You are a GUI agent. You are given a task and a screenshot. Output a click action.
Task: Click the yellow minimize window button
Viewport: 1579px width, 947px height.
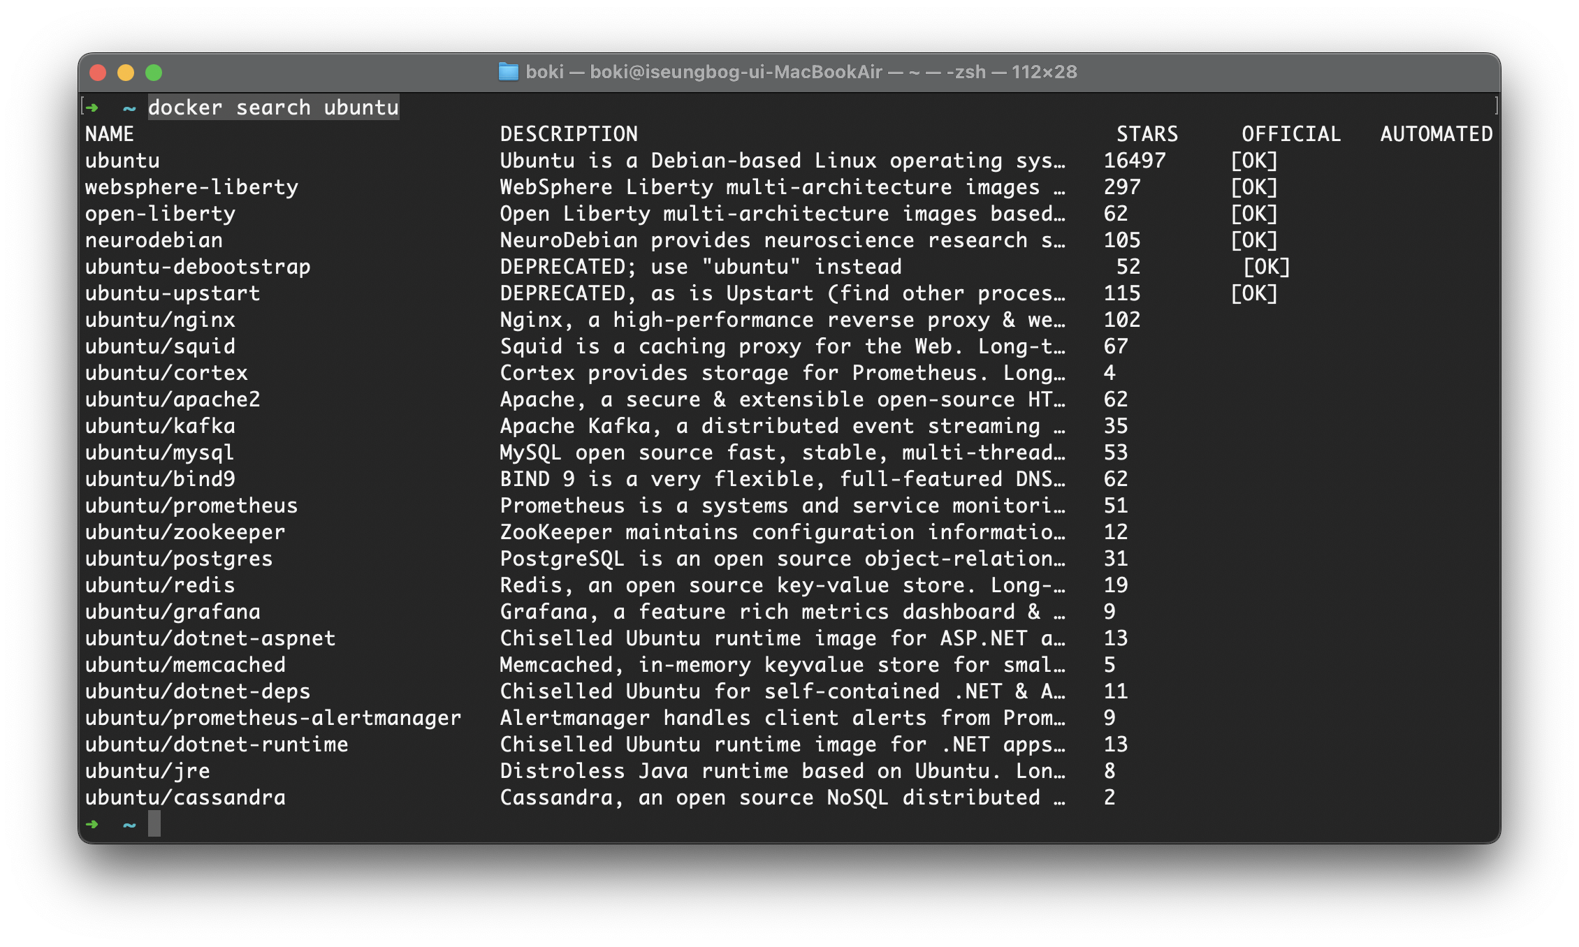126,73
